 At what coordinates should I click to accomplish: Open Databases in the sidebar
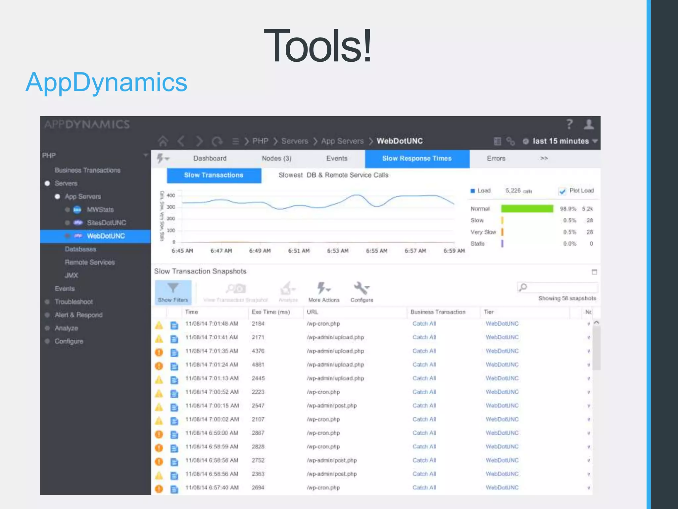[80, 249]
